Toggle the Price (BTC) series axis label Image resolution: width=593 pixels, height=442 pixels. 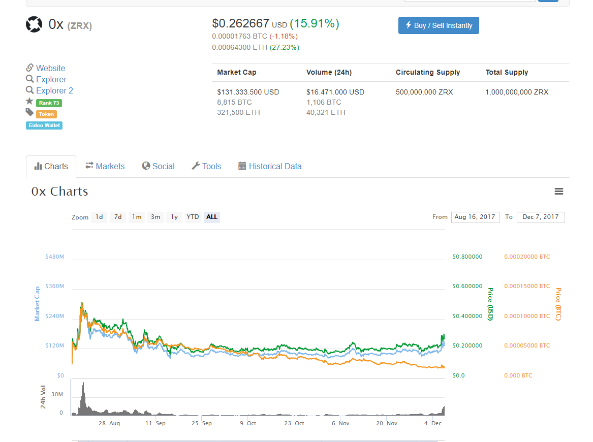[558, 304]
